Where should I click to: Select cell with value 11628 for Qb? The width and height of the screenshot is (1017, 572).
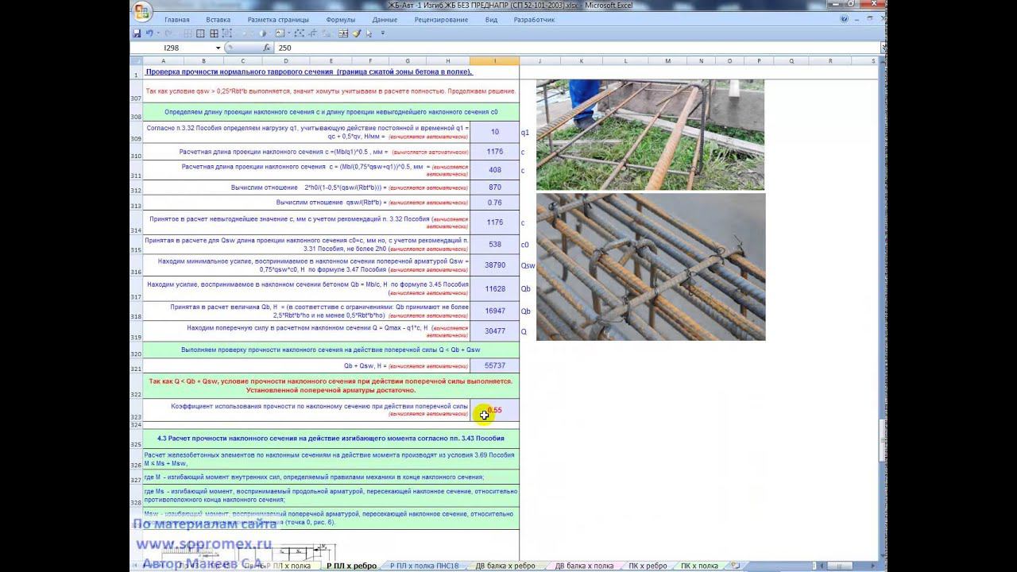[x=495, y=289]
